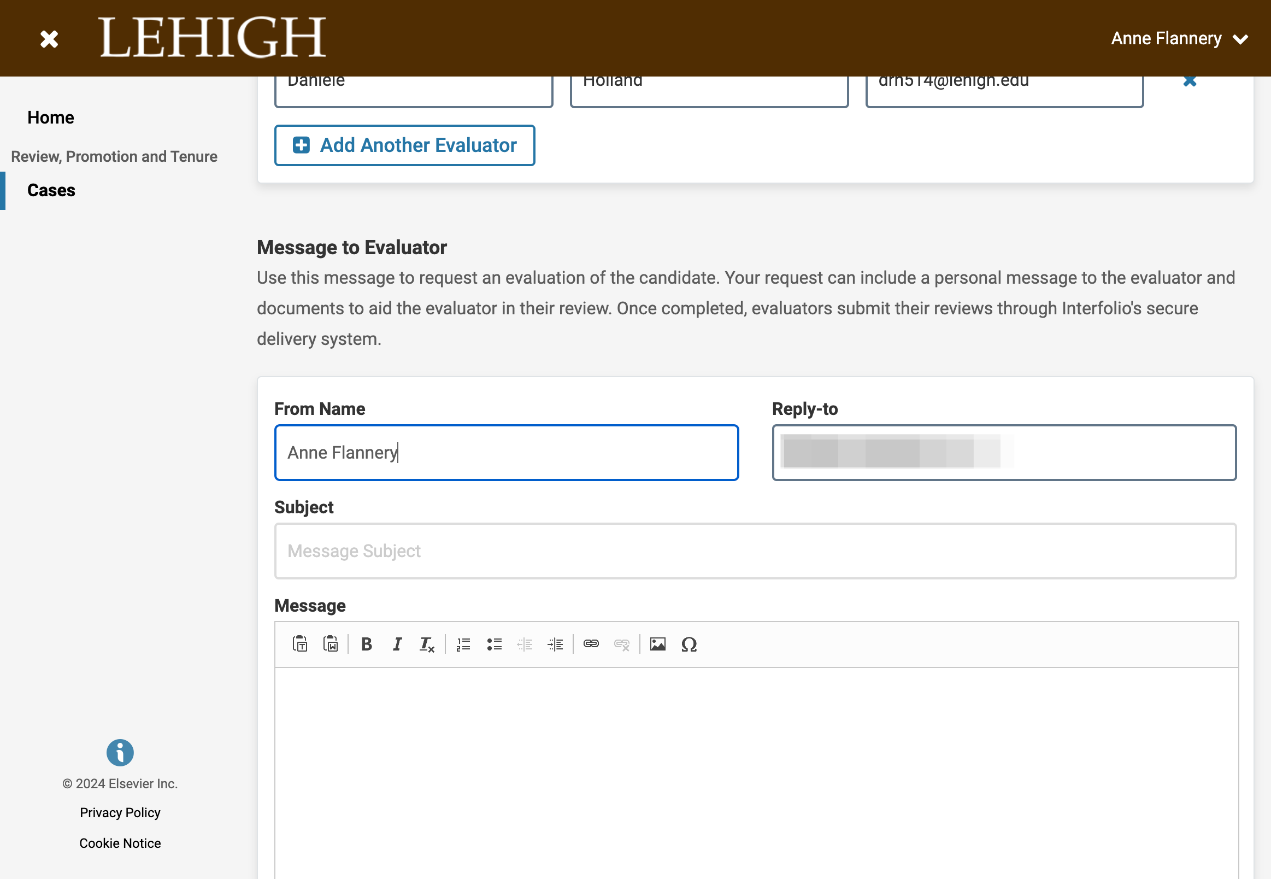Click the From Name input field
This screenshot has height=879, width=1271.
[x=507, y=453]
